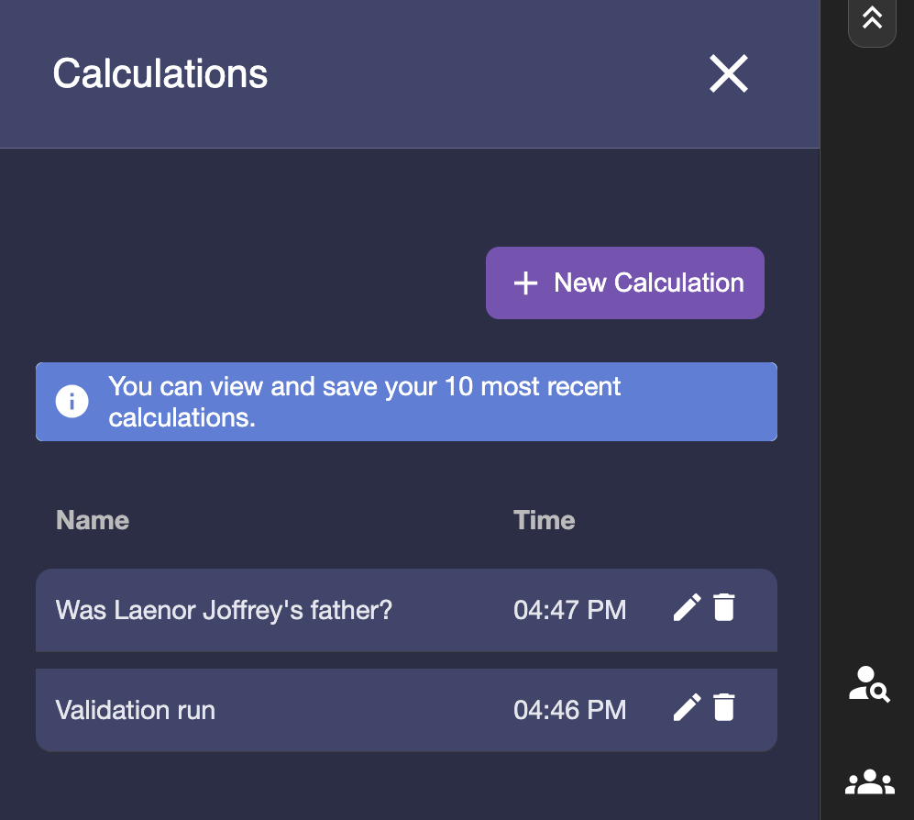Click the plus icon in New Calculation
Image resolution: width=914 pixels, height=820 pixels.
(x=525, y=283)
